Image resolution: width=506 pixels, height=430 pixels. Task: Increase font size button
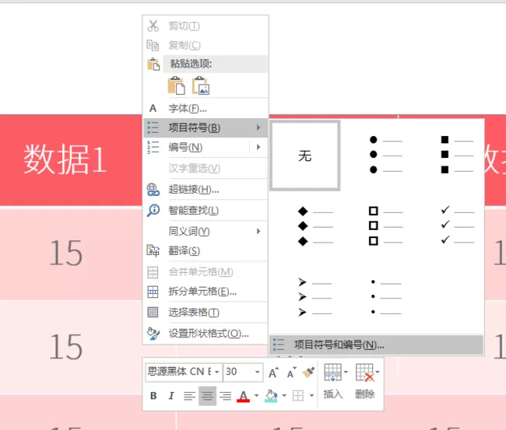pos(273,372)
